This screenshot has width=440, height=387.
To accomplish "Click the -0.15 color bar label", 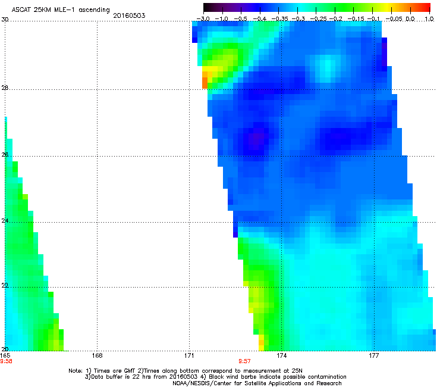I will click(356, 19).
